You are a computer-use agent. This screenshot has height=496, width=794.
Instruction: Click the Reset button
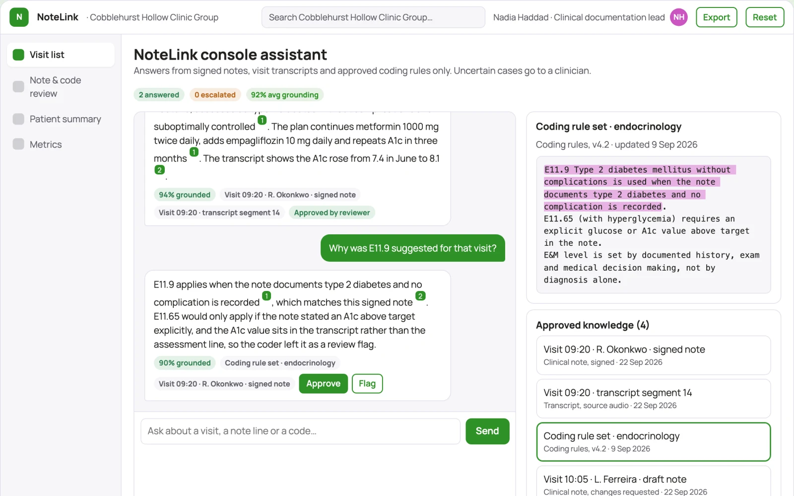click(765, 17)
